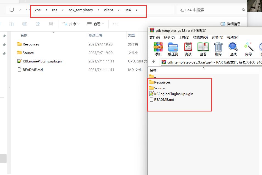Open the Help (帮助) menu in WinRAR
Image resolution: width=262 pixels, height=175 pixels.
click(x=233, y=37)
